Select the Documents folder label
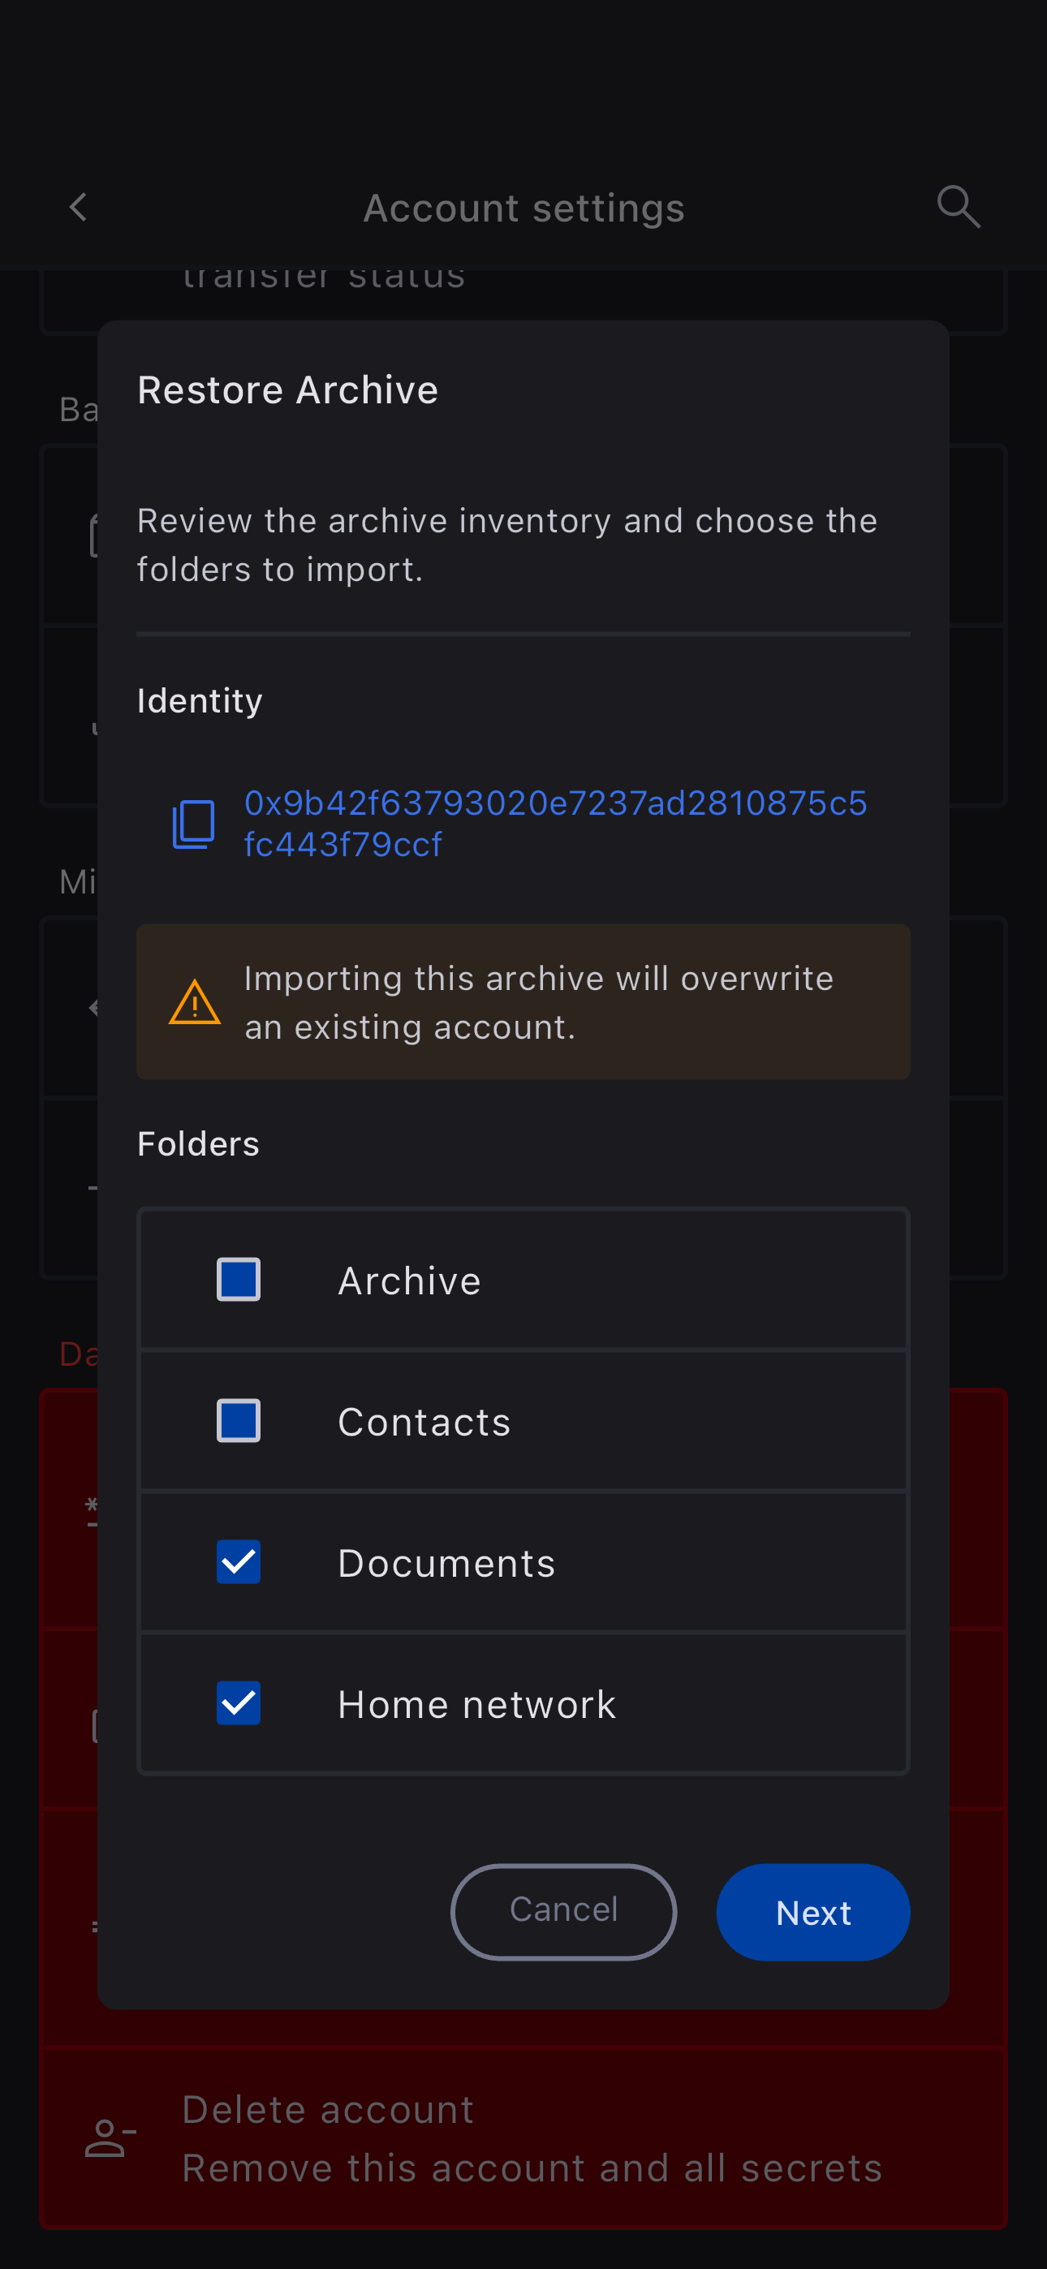The height and width of the screenshot is (2269, 1047). tap(447, 1564)
